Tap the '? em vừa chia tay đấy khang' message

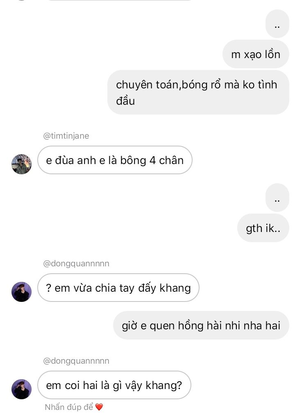click(118, 288)
